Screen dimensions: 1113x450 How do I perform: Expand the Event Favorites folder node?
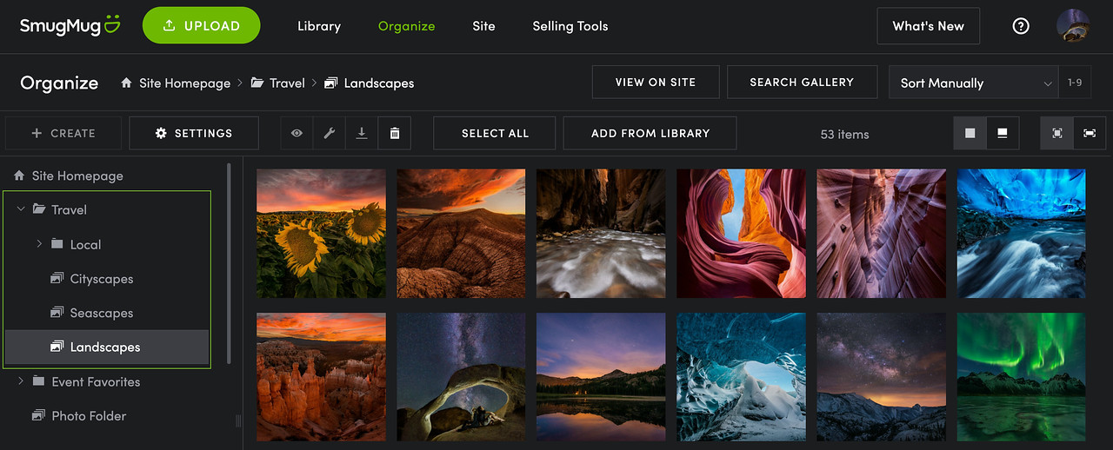click(21, 381)
